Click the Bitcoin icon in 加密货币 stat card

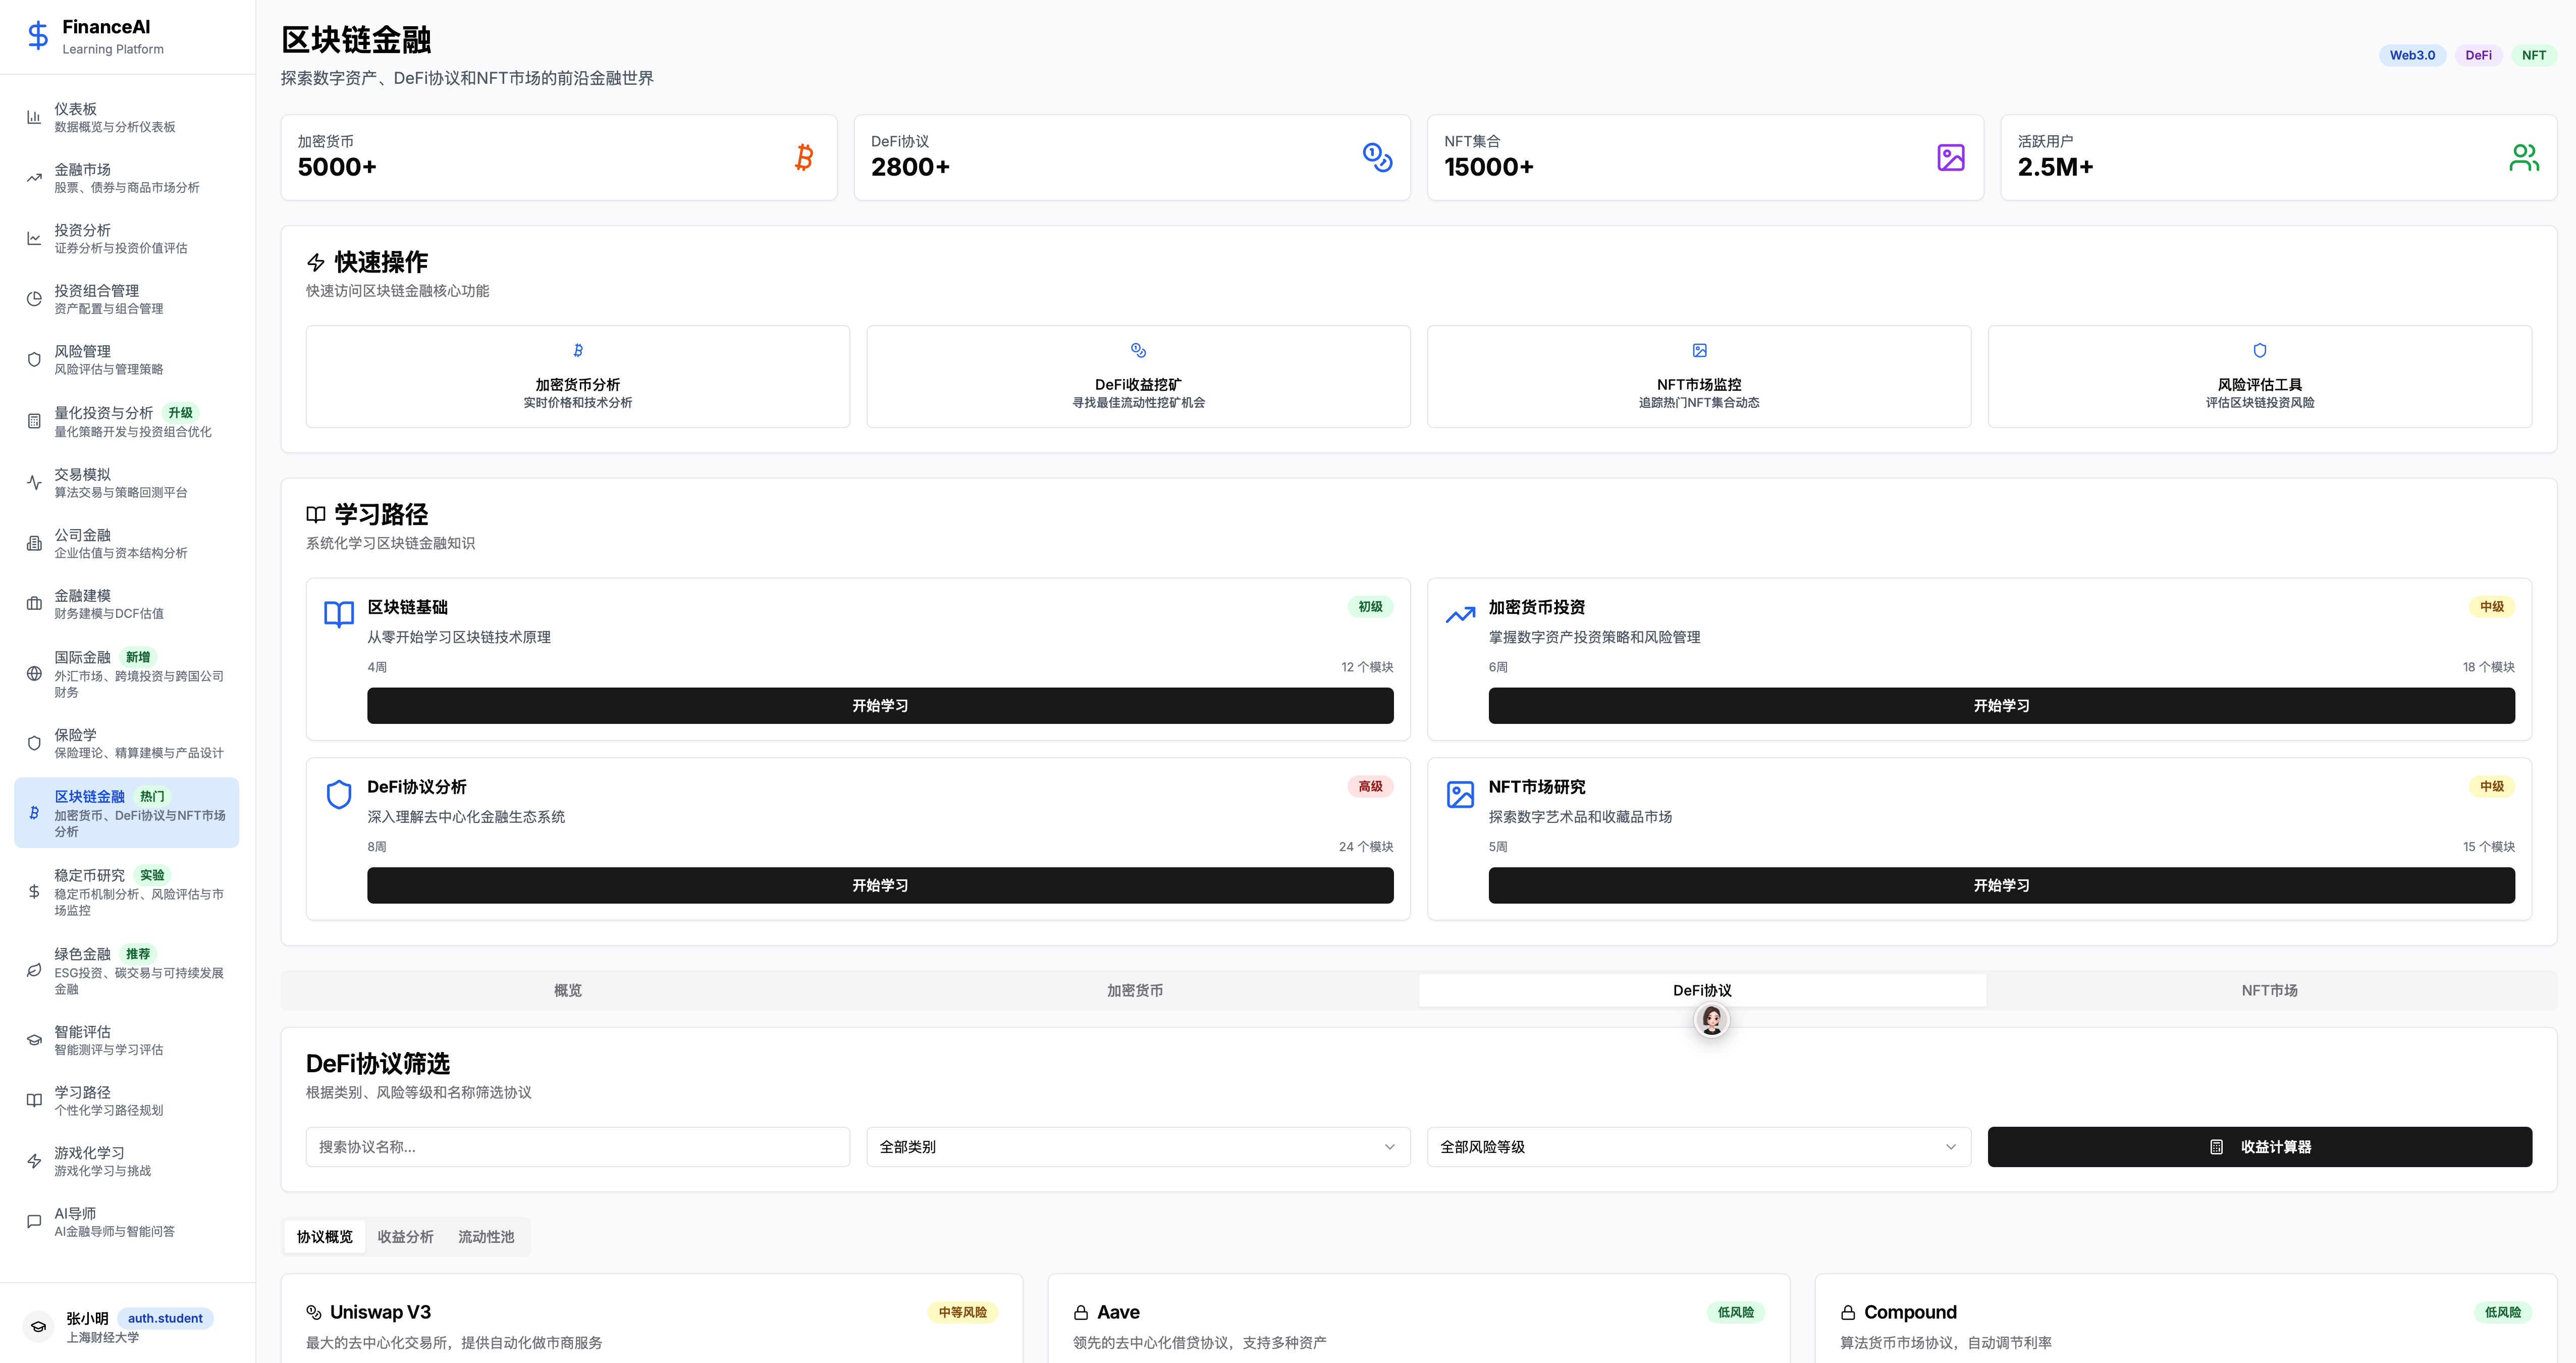pos(804,157)
